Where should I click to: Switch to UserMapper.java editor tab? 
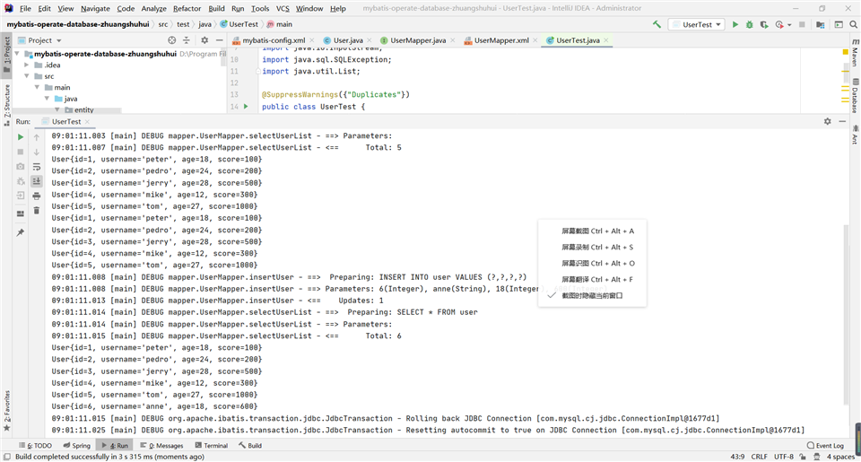(417, 40)
